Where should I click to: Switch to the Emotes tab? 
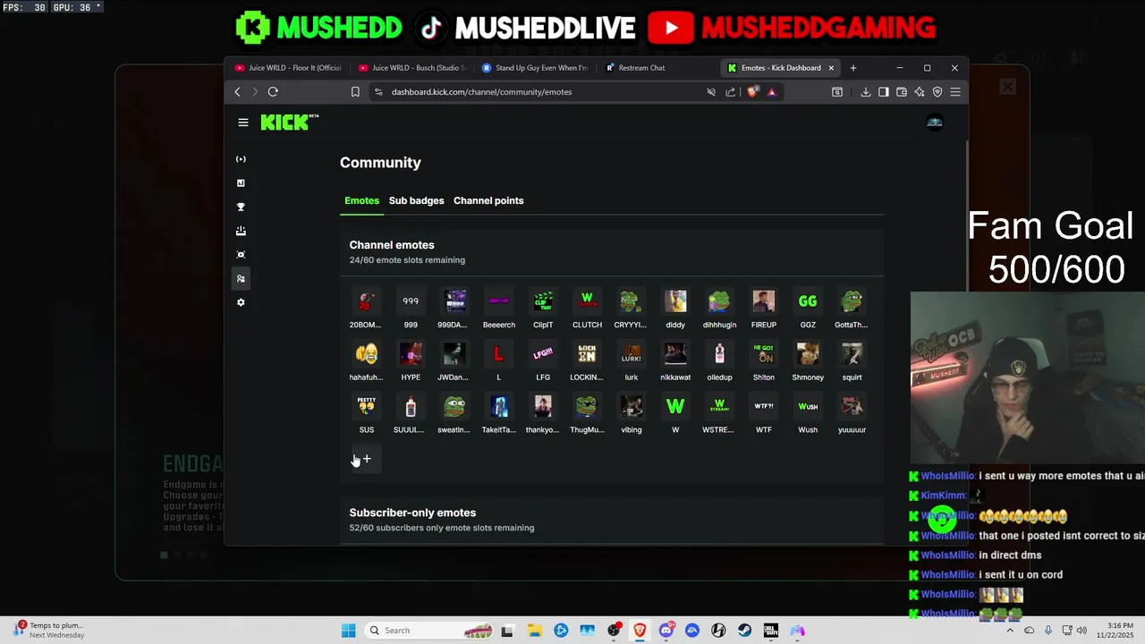[361, 200]
